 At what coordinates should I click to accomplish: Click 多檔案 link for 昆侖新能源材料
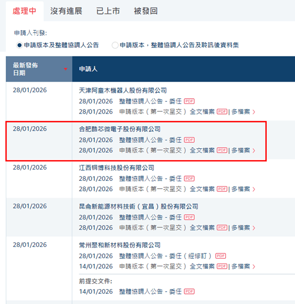(241, 228)
